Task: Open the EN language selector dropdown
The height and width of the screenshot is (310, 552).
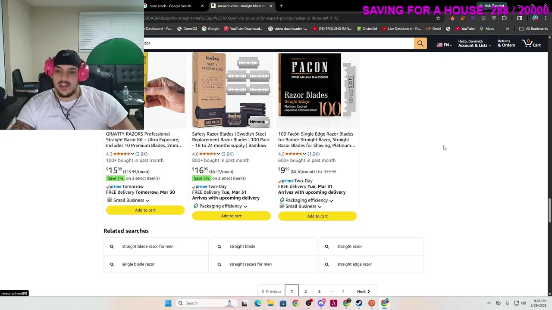Action: click(444, 45)
